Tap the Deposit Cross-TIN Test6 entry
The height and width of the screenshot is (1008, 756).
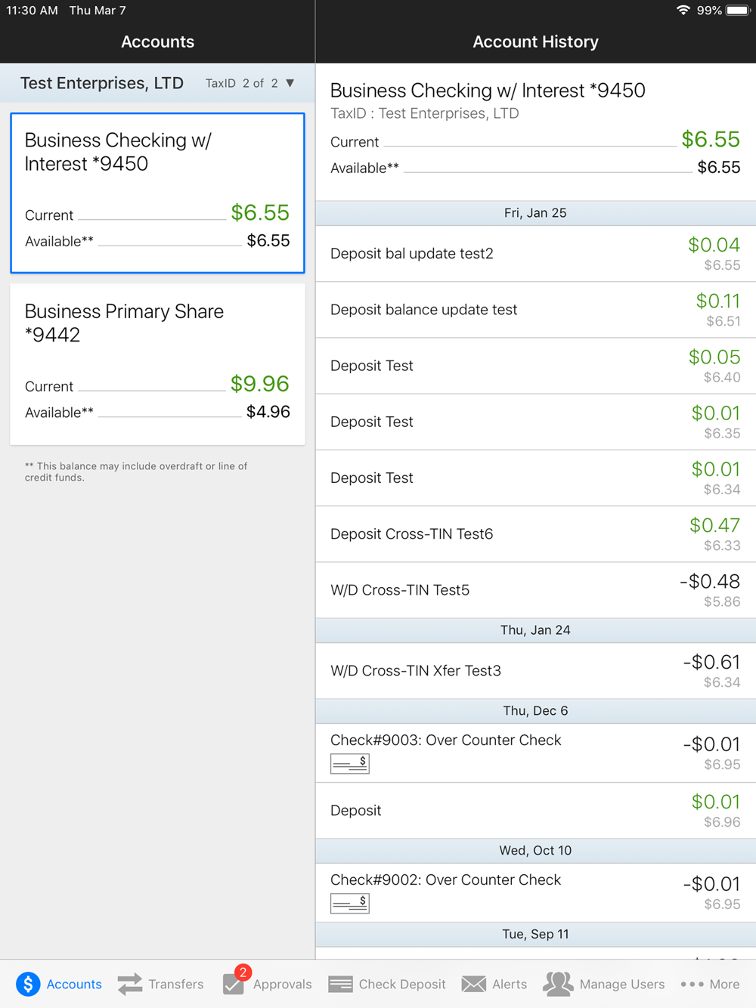pos(534,534)
